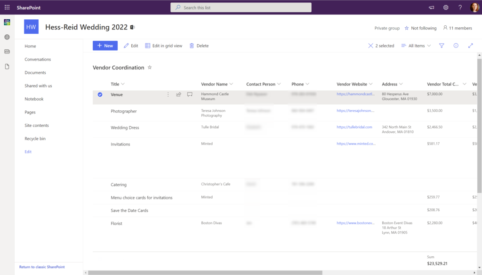482x275 pixels.
Task: Toggle the Not following star
Action: tap(407, 28)
